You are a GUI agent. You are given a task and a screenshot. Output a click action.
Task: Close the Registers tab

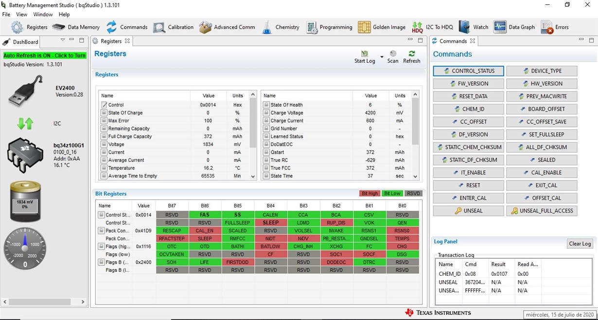coord(127,41)
